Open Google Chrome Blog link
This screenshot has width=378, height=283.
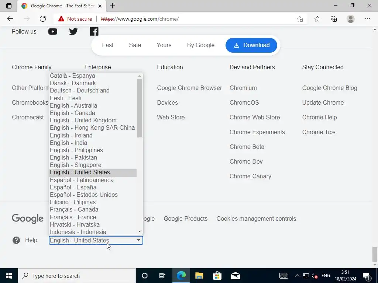(x=330, y=88)
